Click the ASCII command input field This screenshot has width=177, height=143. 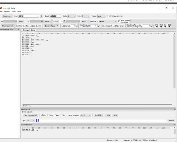(x=101, y=121)
